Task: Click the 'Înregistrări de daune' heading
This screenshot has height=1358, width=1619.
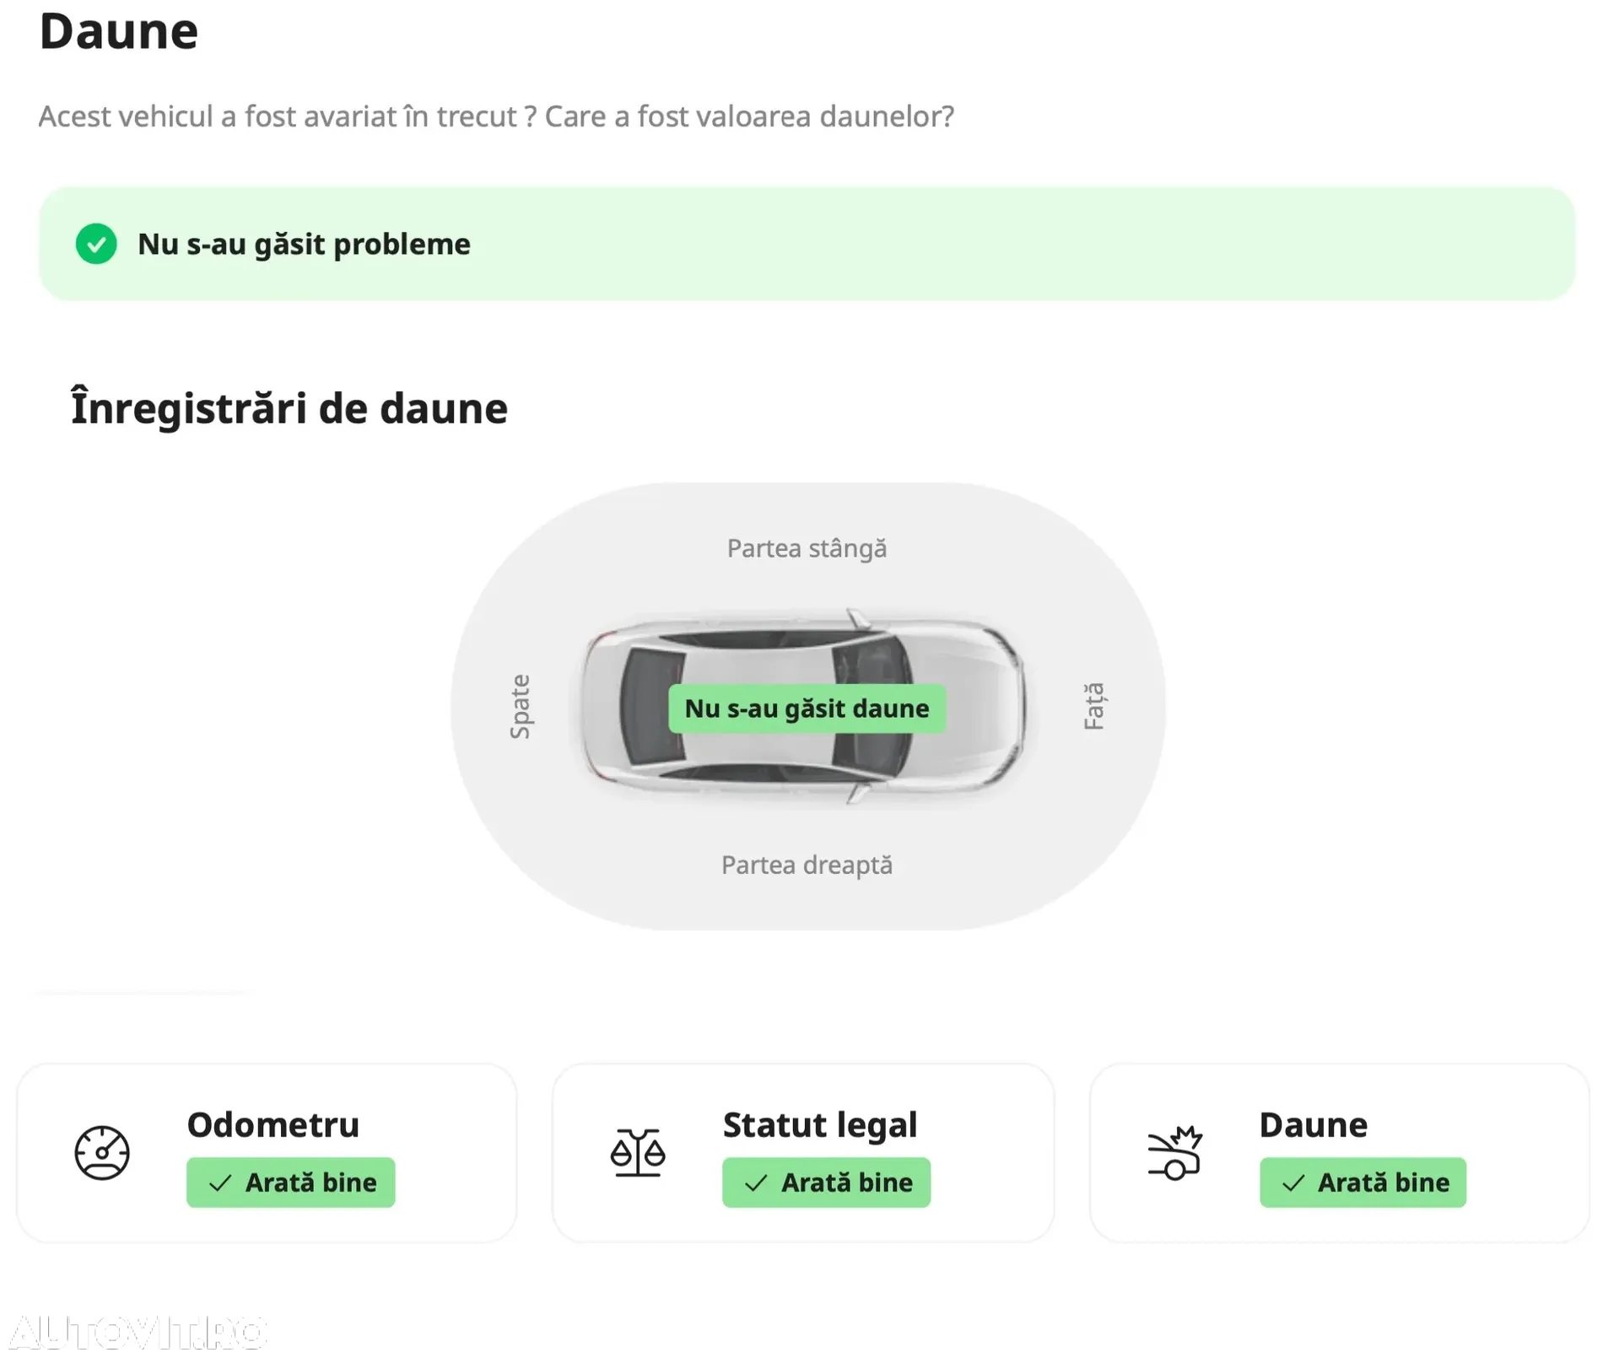Action: [x=289, y=408]
